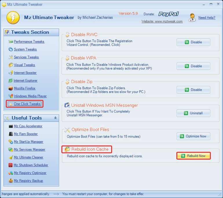Viewport: 223px width, 198px height.
Task: Click the restart computer status bar message
Action: (103, 194)
